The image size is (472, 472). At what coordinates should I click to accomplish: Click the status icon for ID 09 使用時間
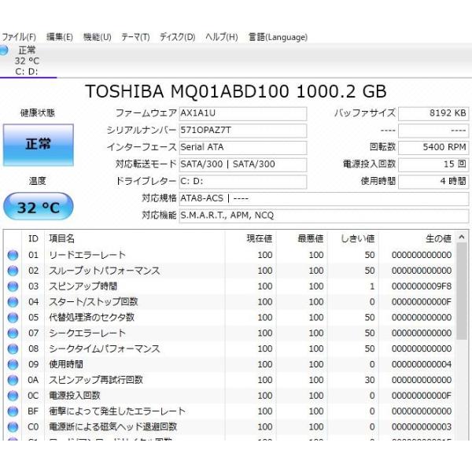coord(13,364)
